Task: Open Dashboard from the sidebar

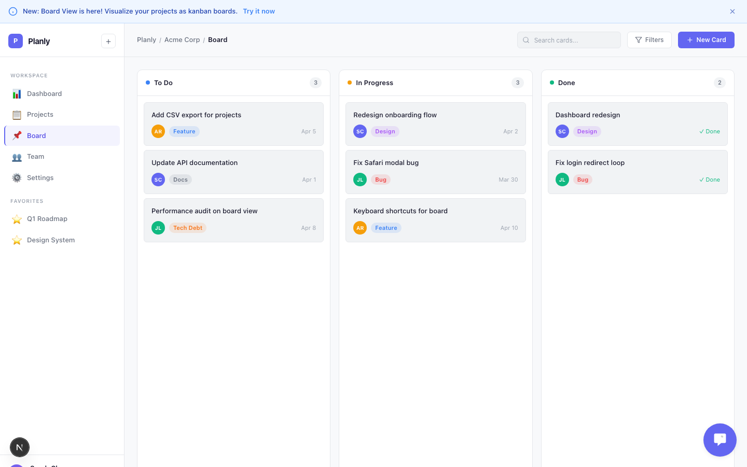Action: [44, 94]
